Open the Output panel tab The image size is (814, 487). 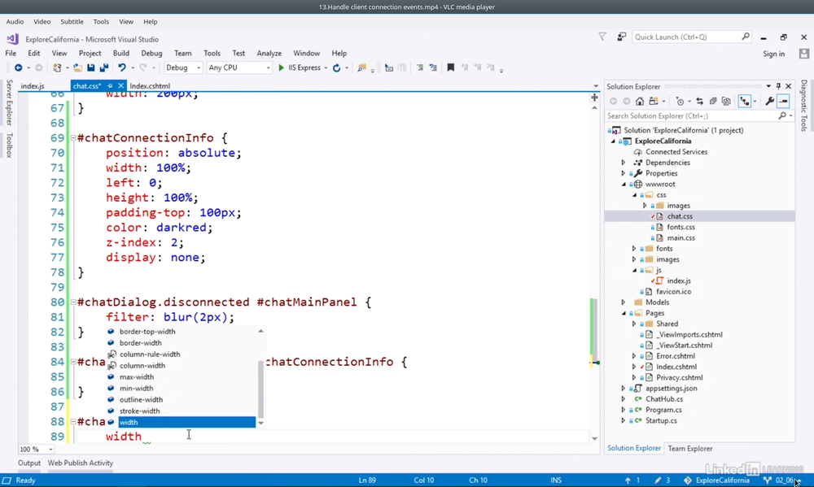point(29,463)
